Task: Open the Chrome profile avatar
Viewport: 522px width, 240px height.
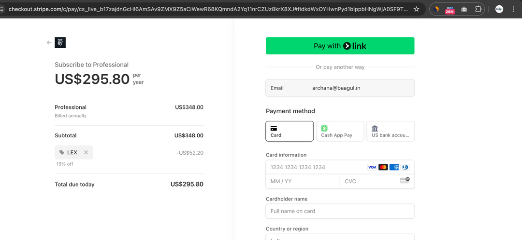Action: pos(499,9)
